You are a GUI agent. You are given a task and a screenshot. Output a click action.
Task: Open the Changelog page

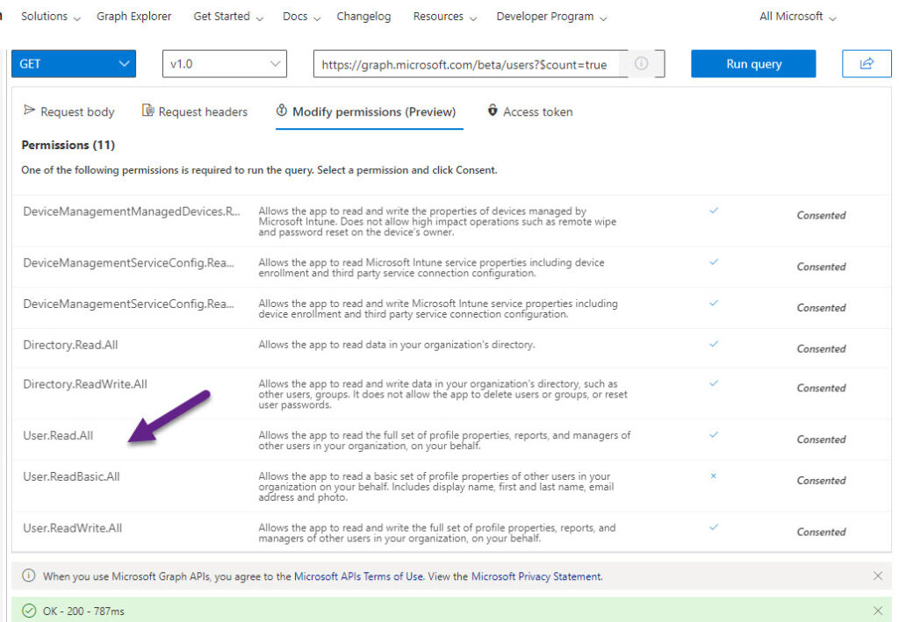click(363, 16)
